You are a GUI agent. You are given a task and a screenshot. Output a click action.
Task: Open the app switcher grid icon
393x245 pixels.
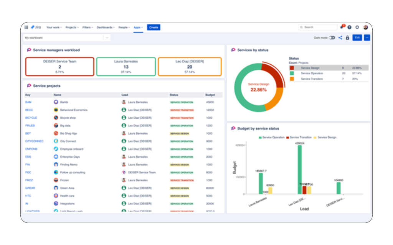pyautogui.click(x=26, y=27)
